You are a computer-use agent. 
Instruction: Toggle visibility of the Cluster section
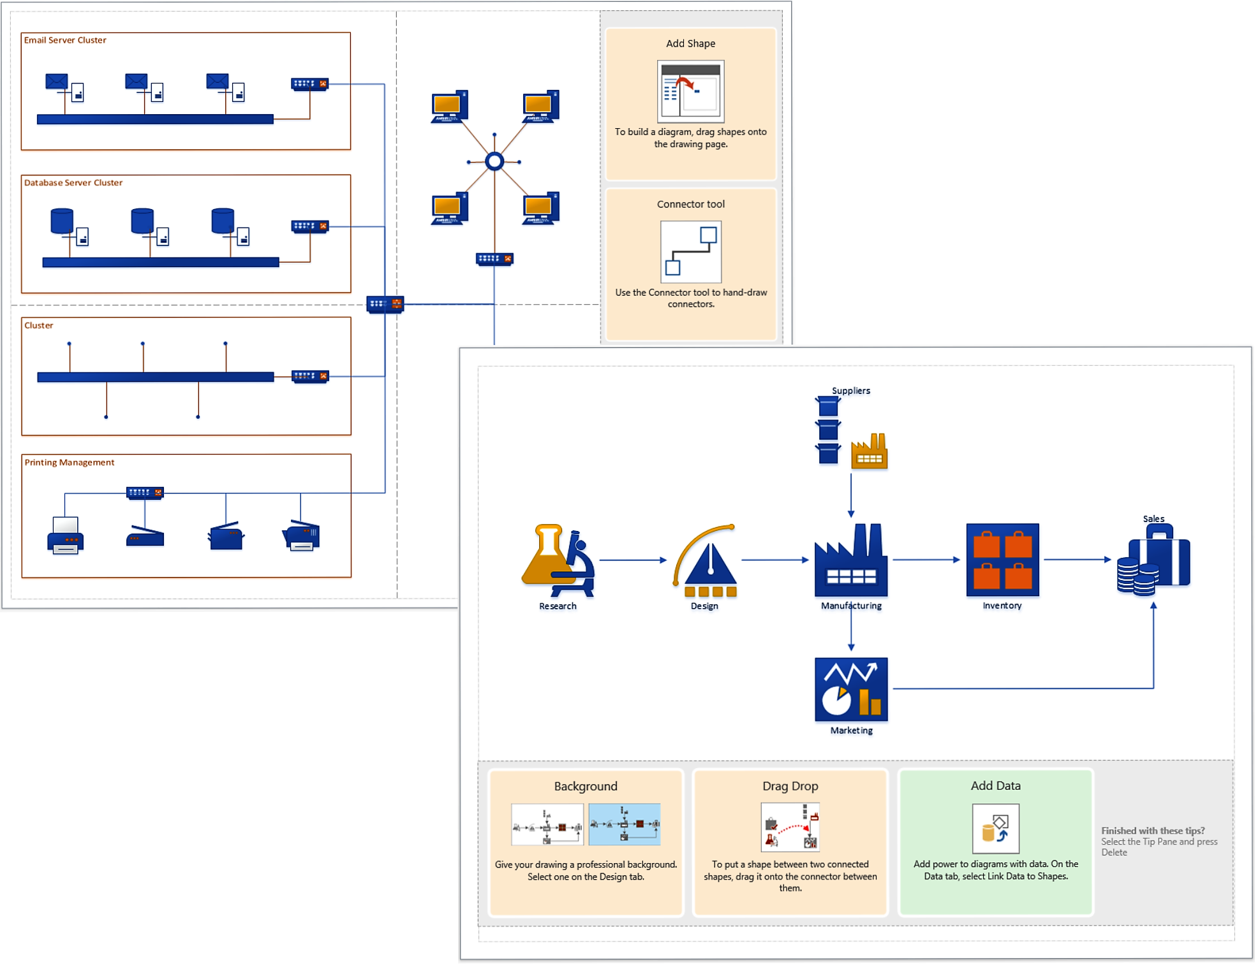pos(41,322)
